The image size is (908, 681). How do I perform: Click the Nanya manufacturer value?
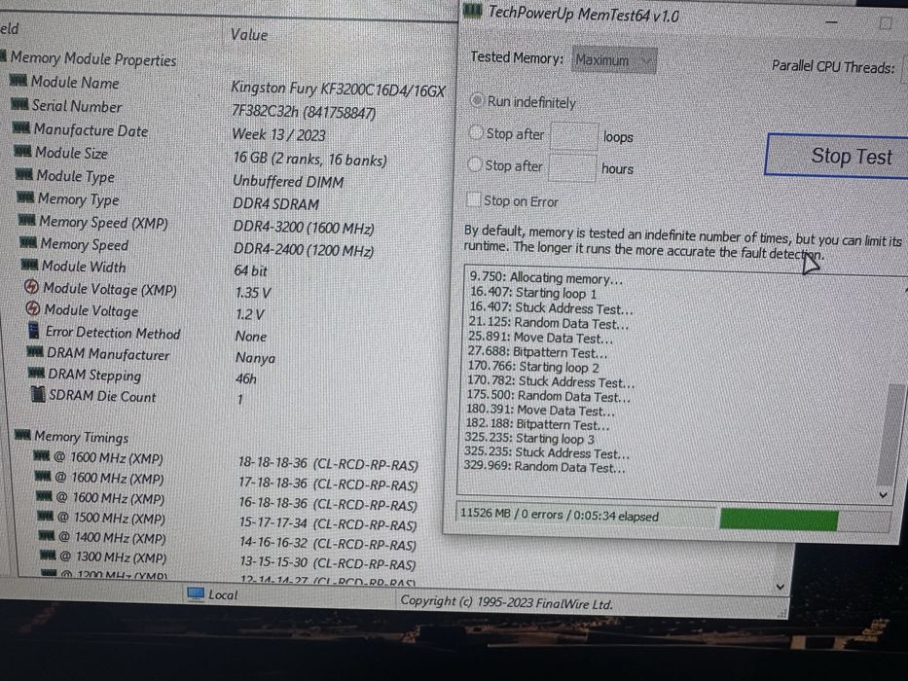(x=255, y=358)
